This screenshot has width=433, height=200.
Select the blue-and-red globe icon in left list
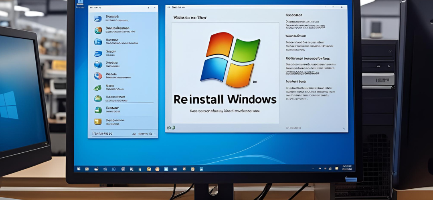98,76
